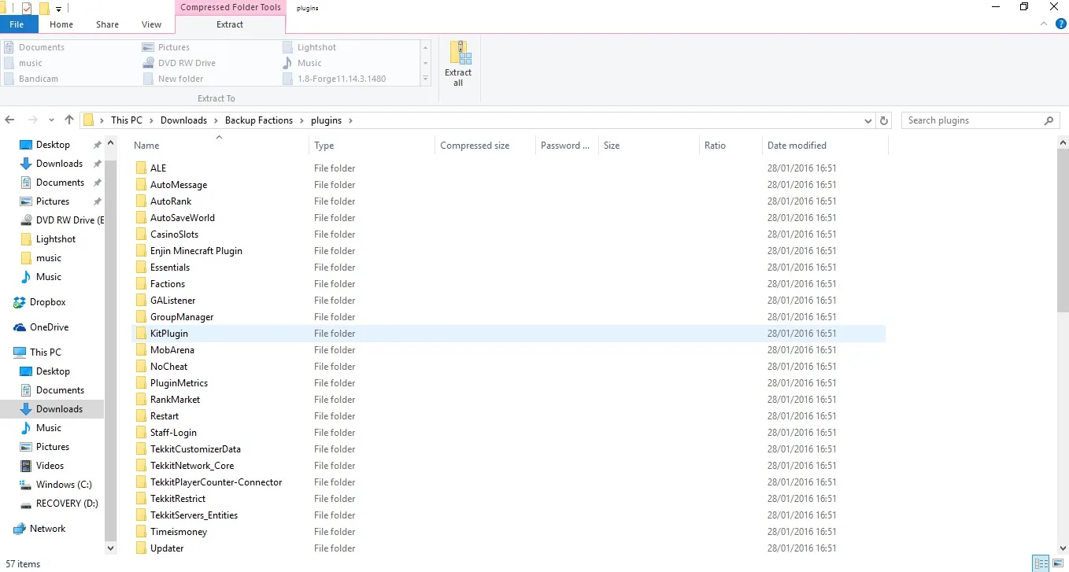Expand the Extract To destinations gallery
The height and width of the screenshot is (572, 1069).
426,79
